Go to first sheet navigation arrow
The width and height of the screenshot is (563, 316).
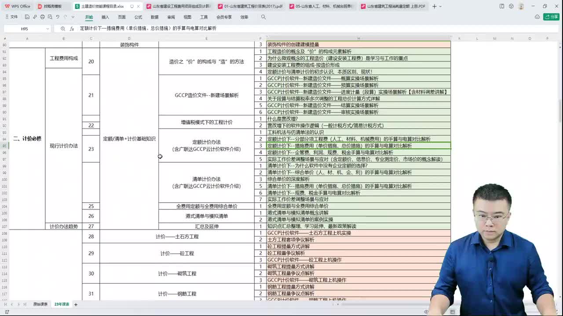pyautogui.click(x=6, y=304)
